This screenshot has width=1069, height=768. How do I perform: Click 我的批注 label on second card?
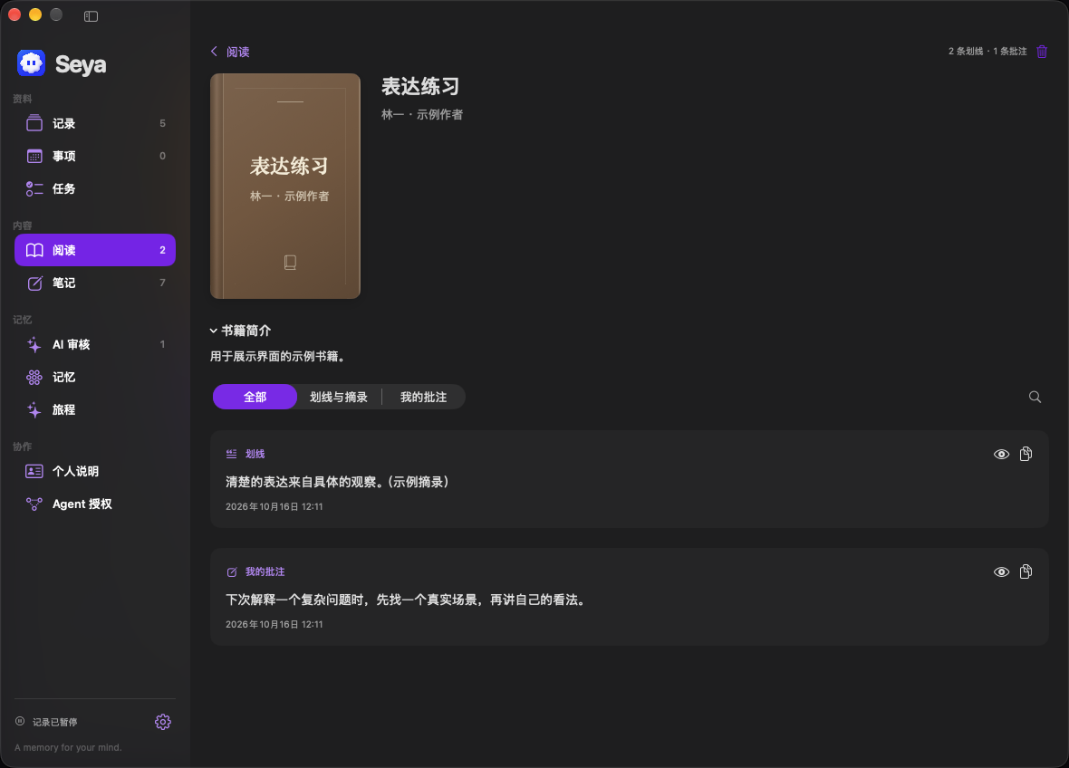[x=265, y=571]
